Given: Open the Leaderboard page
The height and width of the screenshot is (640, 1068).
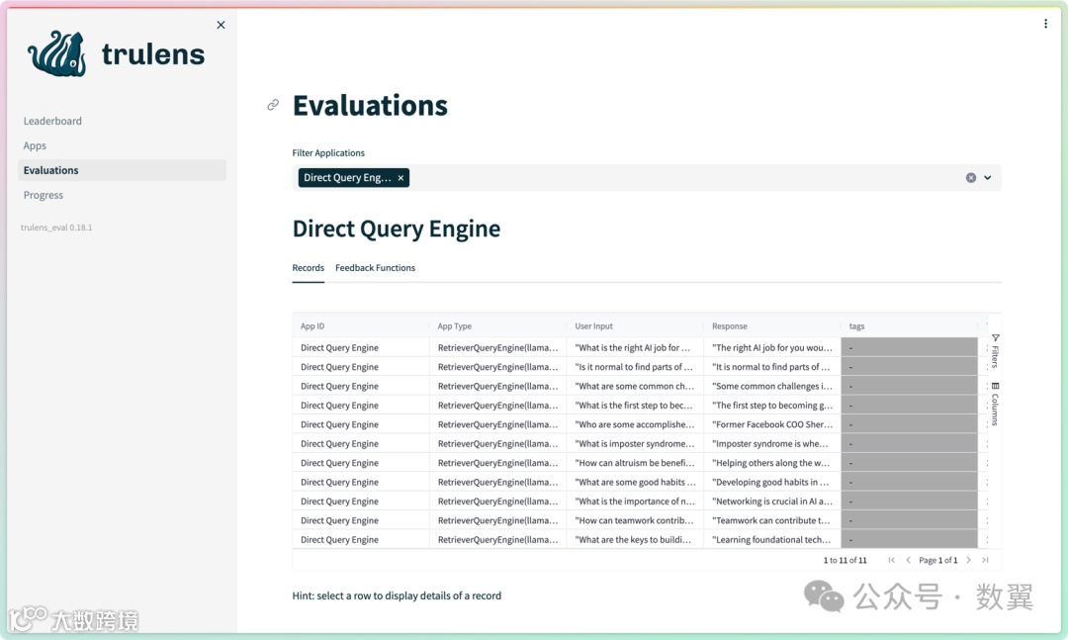Looking at the screenshot, I should tap(52, 122).
